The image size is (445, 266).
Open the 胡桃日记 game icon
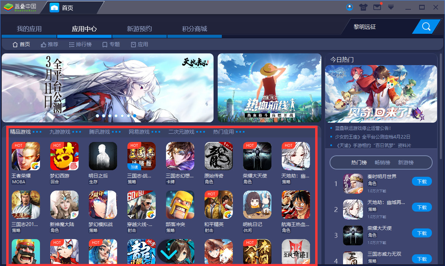pos(257,205)
